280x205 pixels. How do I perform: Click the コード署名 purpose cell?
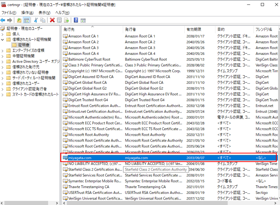tap(224, 181)
